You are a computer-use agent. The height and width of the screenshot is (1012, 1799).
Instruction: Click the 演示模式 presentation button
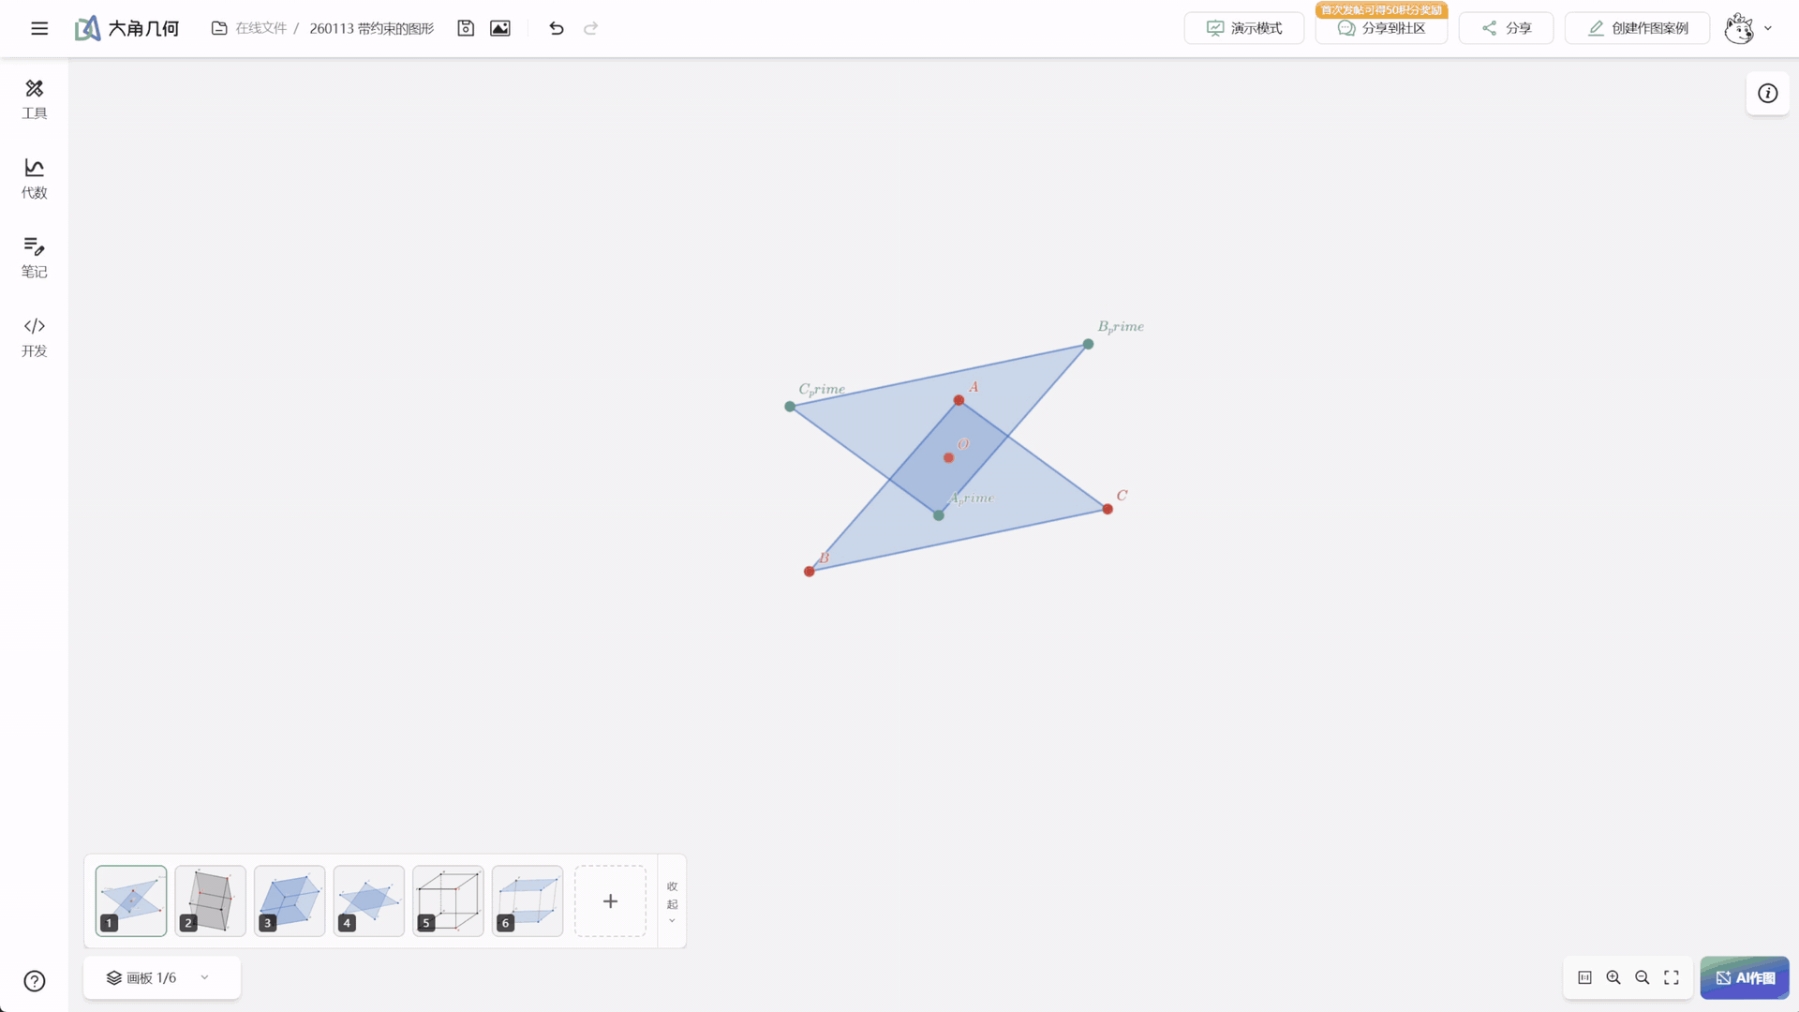(x=1244, y=28)
